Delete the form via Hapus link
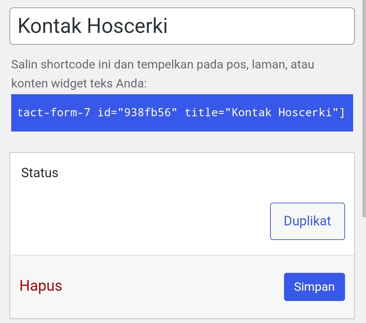The image size is (366, 323). coord(41,286)
